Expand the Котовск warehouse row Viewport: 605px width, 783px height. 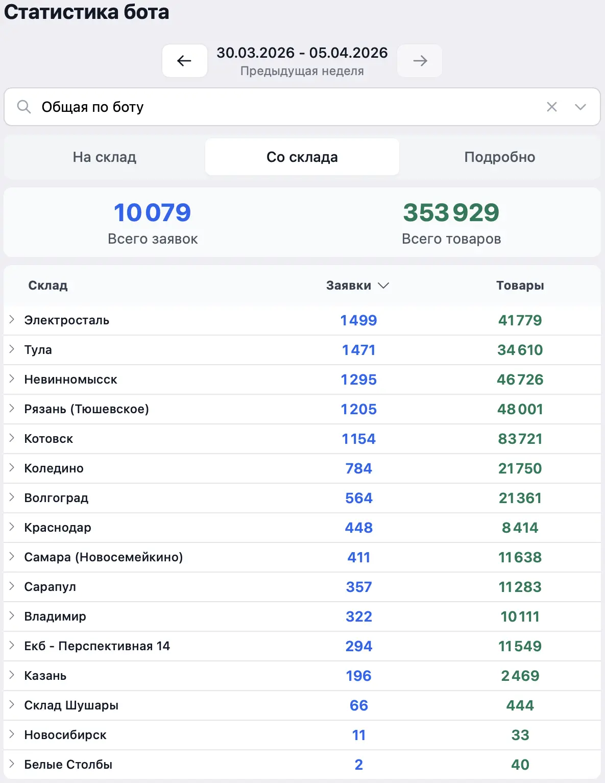pos(12,438)
